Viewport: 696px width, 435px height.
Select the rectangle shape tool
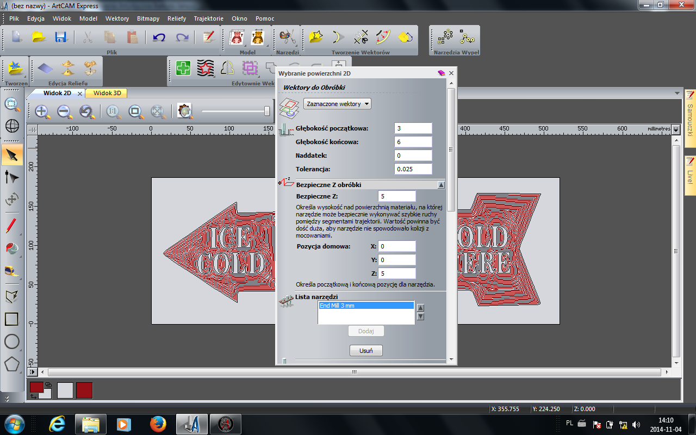coord(12,319)
